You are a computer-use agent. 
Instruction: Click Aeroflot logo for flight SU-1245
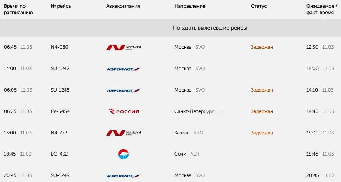(x=124, y=90)
